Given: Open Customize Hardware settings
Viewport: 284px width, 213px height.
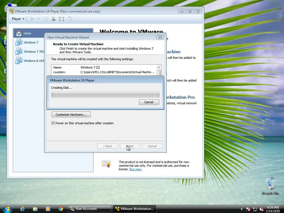Looking at the screenshot, I should [x=71, y=115].
